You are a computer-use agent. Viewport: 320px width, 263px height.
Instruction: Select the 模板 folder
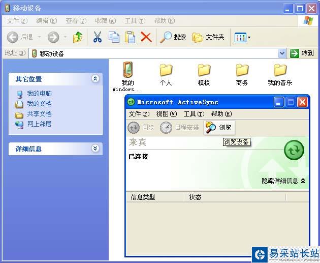(204, 75)
